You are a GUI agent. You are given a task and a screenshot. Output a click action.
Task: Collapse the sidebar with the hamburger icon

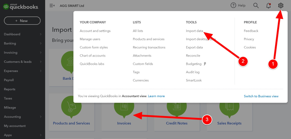pos(52,6)
